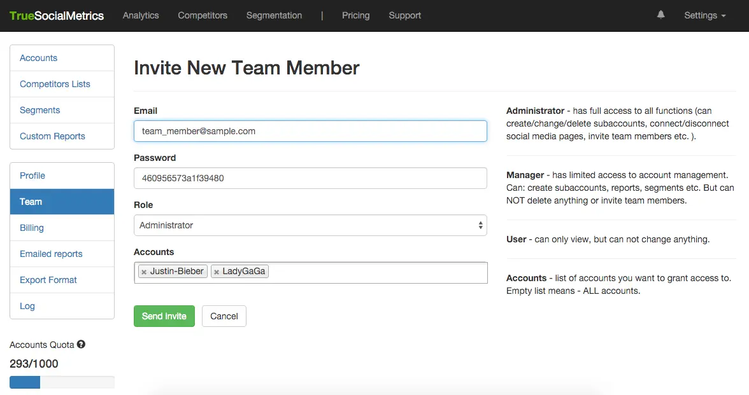The image size is (749, 395).
Task: Select Custom Reports in the sidebar
Action: click(x=52, y=136)
